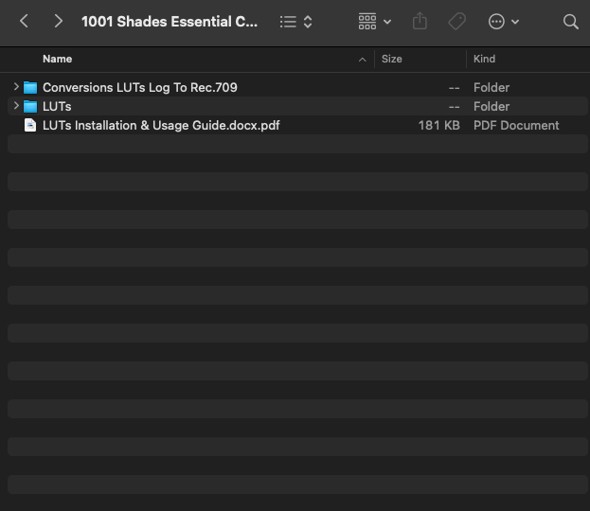
Task: Expand the LUTs folder disclosure triangle
Action: coord(16,106)
